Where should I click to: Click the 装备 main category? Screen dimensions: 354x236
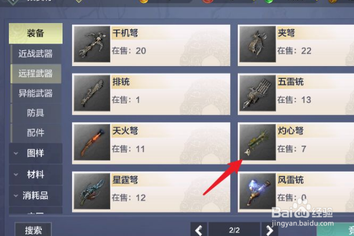tap(35, 33)
